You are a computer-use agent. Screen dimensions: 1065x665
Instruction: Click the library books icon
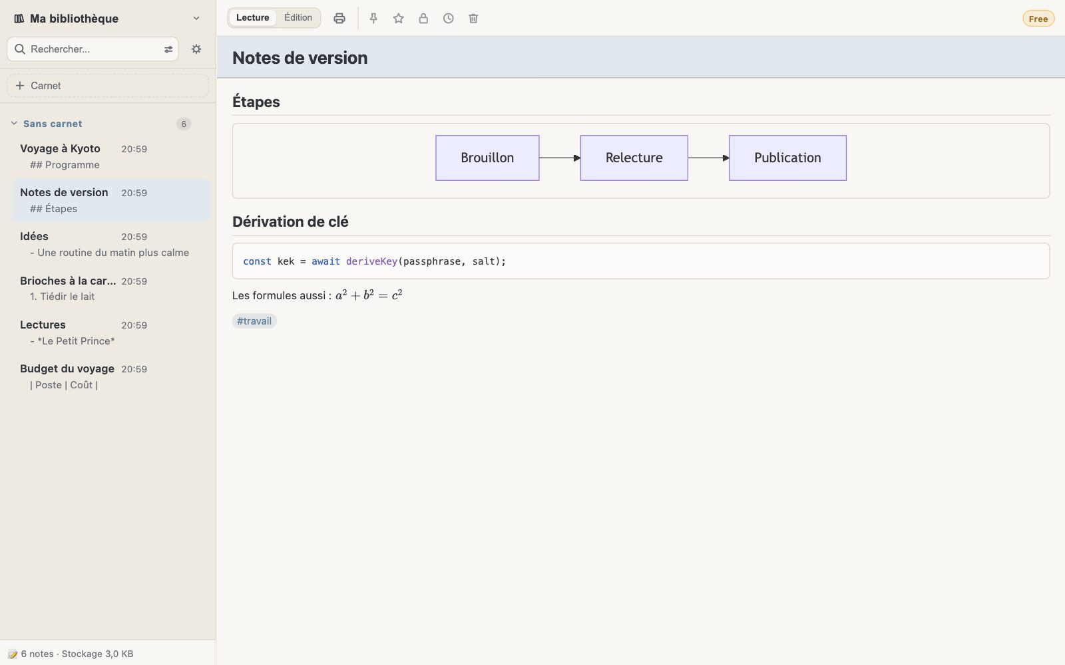[19, 19]
